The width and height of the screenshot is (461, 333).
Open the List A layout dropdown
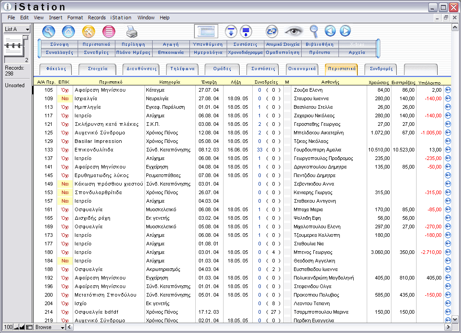17,29
